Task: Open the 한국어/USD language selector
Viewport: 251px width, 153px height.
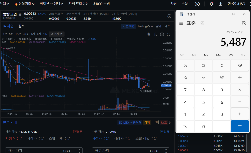Action: (236, 4)
